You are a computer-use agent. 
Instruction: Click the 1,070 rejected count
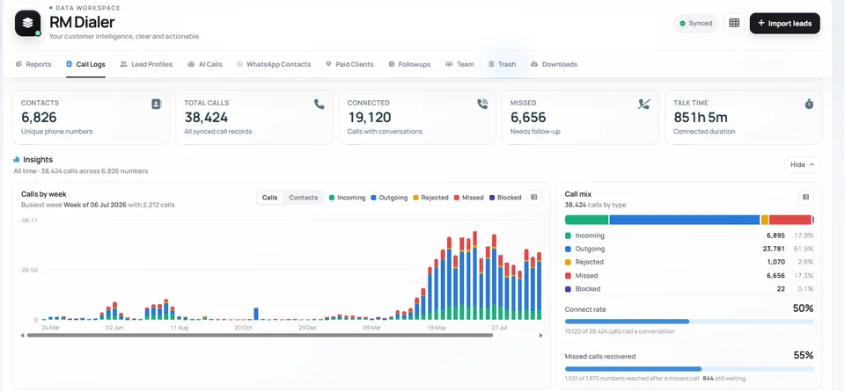[776, 262]
